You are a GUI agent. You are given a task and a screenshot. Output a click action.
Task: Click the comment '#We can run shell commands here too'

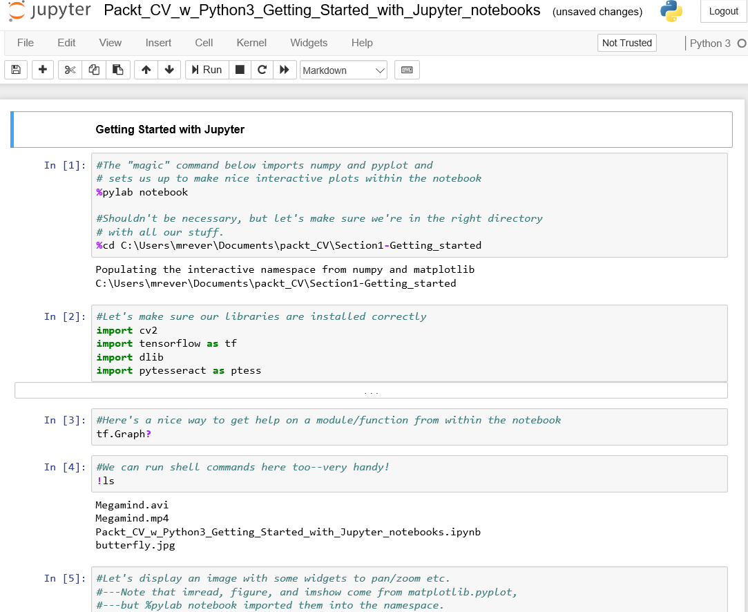[243, 467]
